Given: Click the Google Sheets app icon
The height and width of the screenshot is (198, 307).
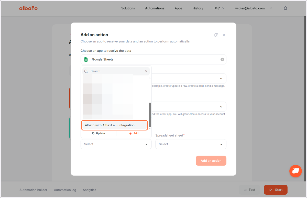Looking at the screenshot, I should 86,59.
